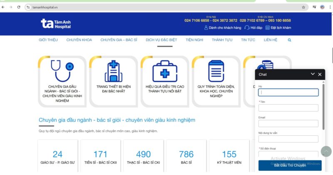
Task: Open site info icon in address bar
Action: 28,7
